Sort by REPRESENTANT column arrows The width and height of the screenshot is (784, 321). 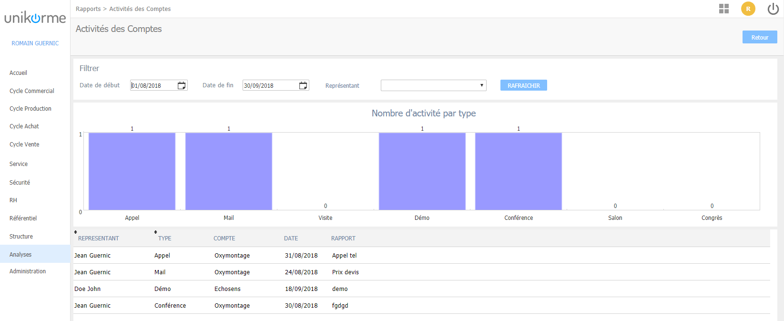75,232
